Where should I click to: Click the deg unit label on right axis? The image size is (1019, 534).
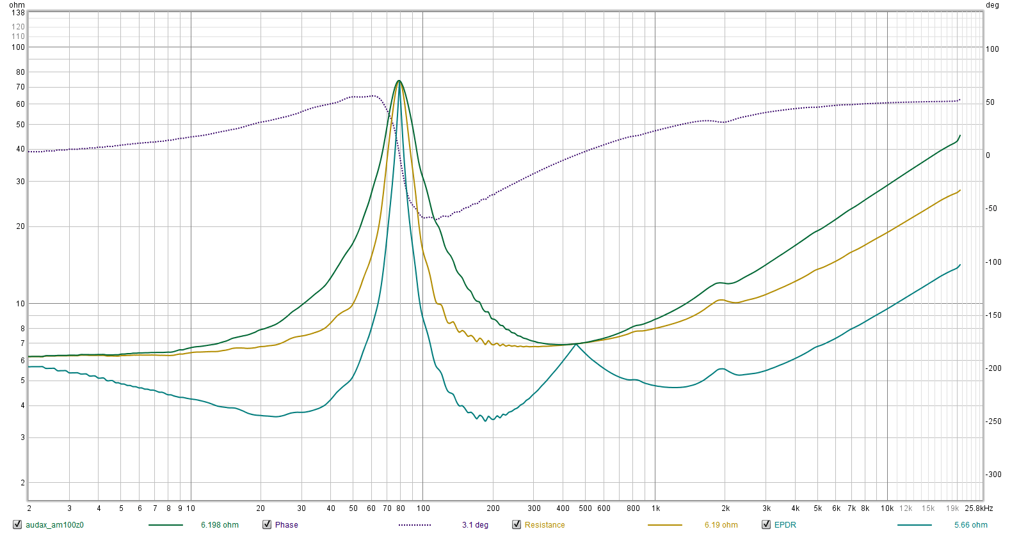pyautogui.click(x=992, y=5)
